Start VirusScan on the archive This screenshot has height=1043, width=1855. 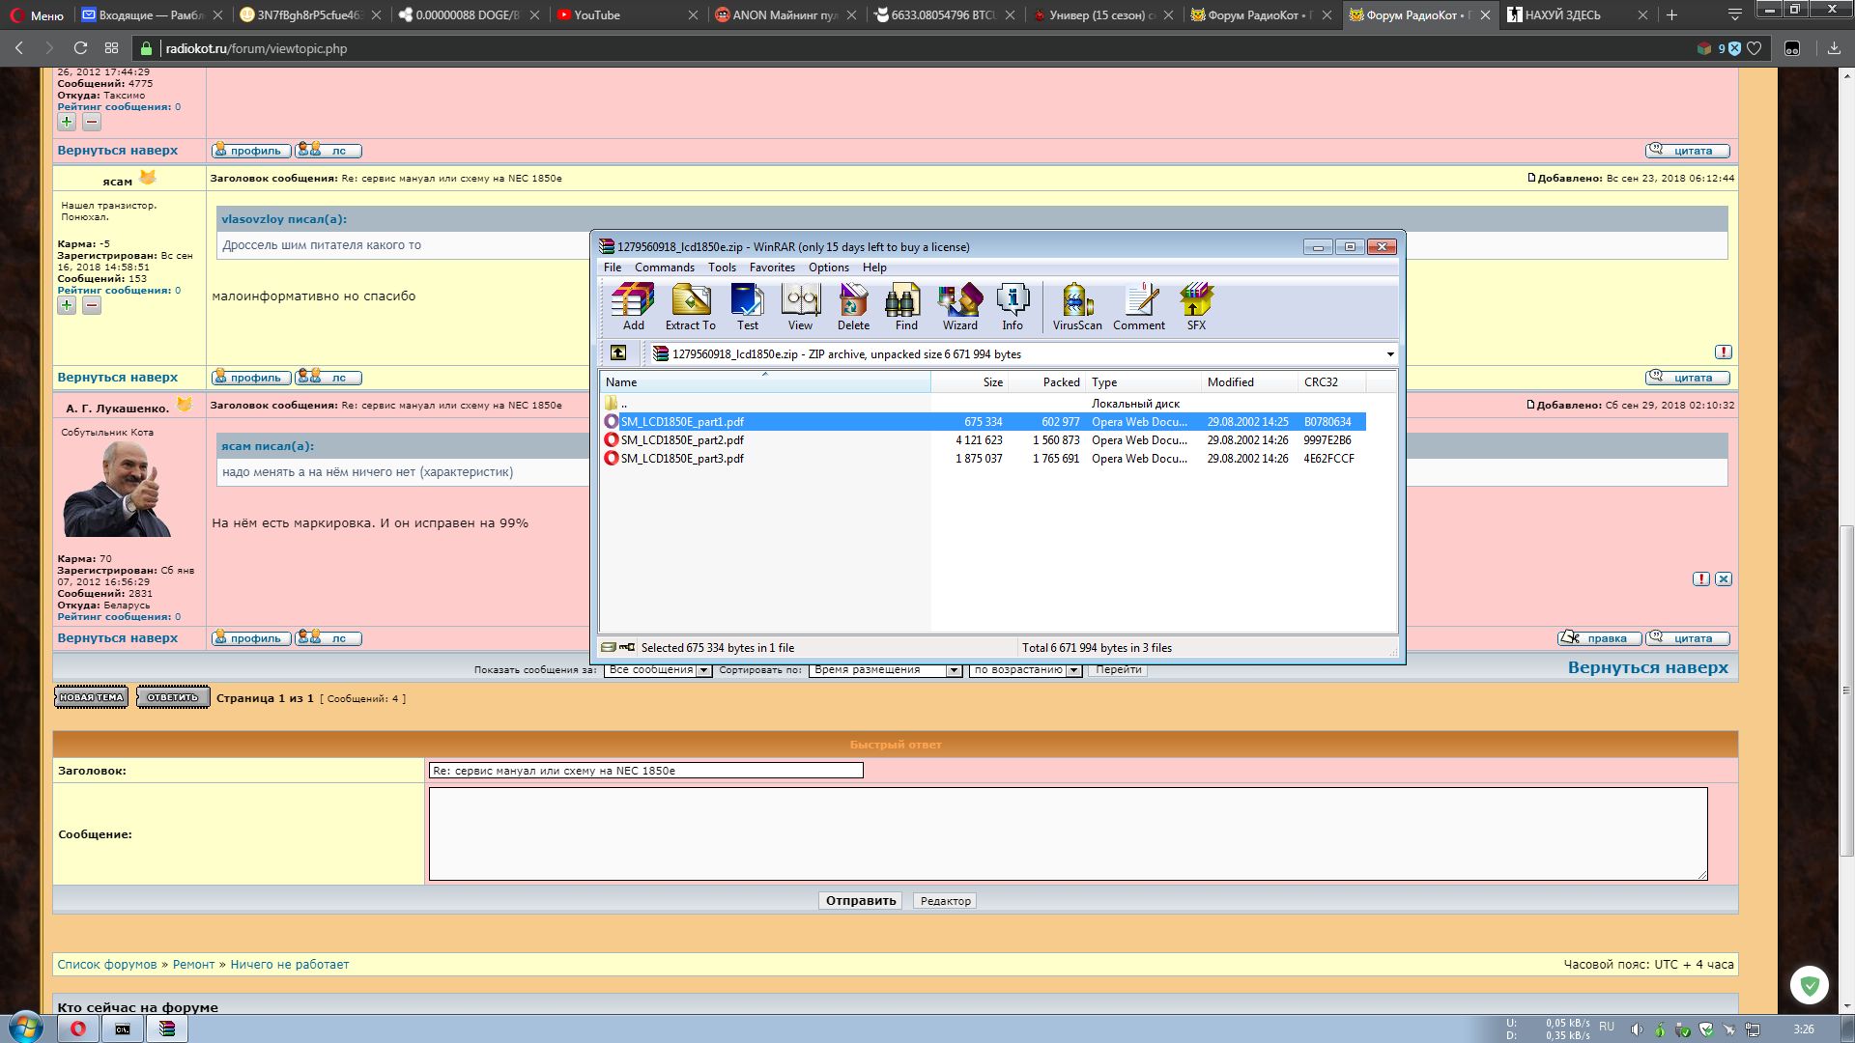click(1076, 307)
